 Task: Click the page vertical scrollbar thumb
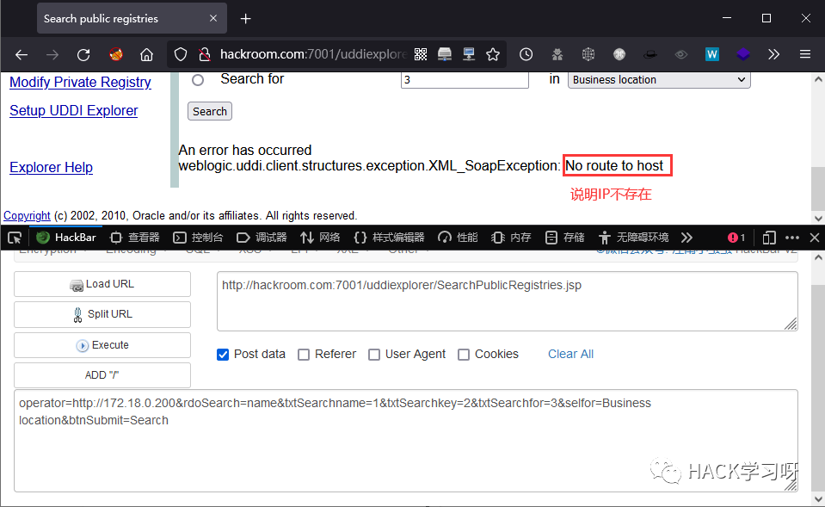817,189
